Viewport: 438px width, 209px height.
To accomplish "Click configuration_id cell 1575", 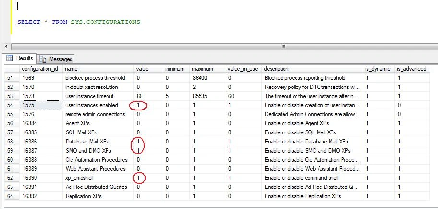I will click(41, 105).
